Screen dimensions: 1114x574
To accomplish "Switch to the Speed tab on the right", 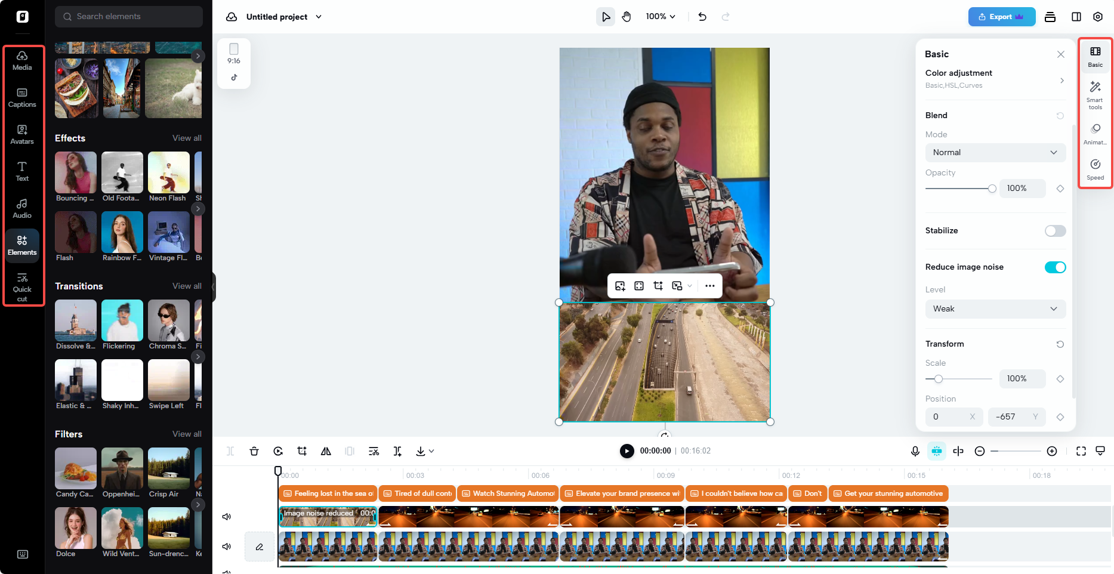I will click(1095, 168).
